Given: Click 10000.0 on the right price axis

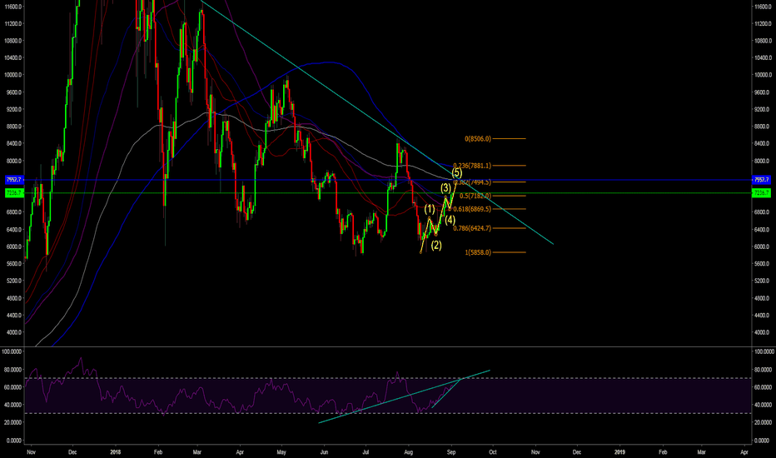Looking at the screenshot, I should point(762,75).
